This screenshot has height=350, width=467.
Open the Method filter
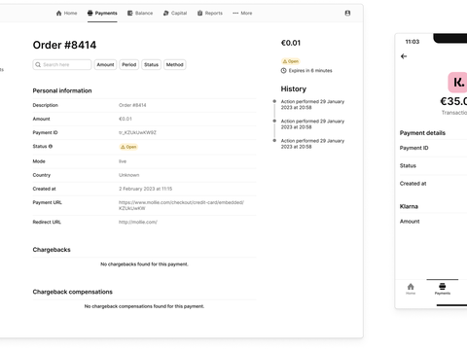(175, 64)
